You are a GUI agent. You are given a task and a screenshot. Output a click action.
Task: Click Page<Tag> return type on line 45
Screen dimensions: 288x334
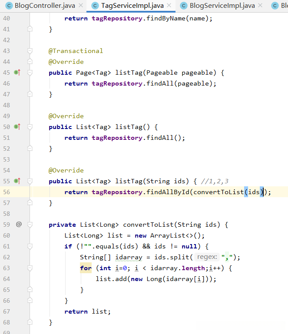(93, 73)
